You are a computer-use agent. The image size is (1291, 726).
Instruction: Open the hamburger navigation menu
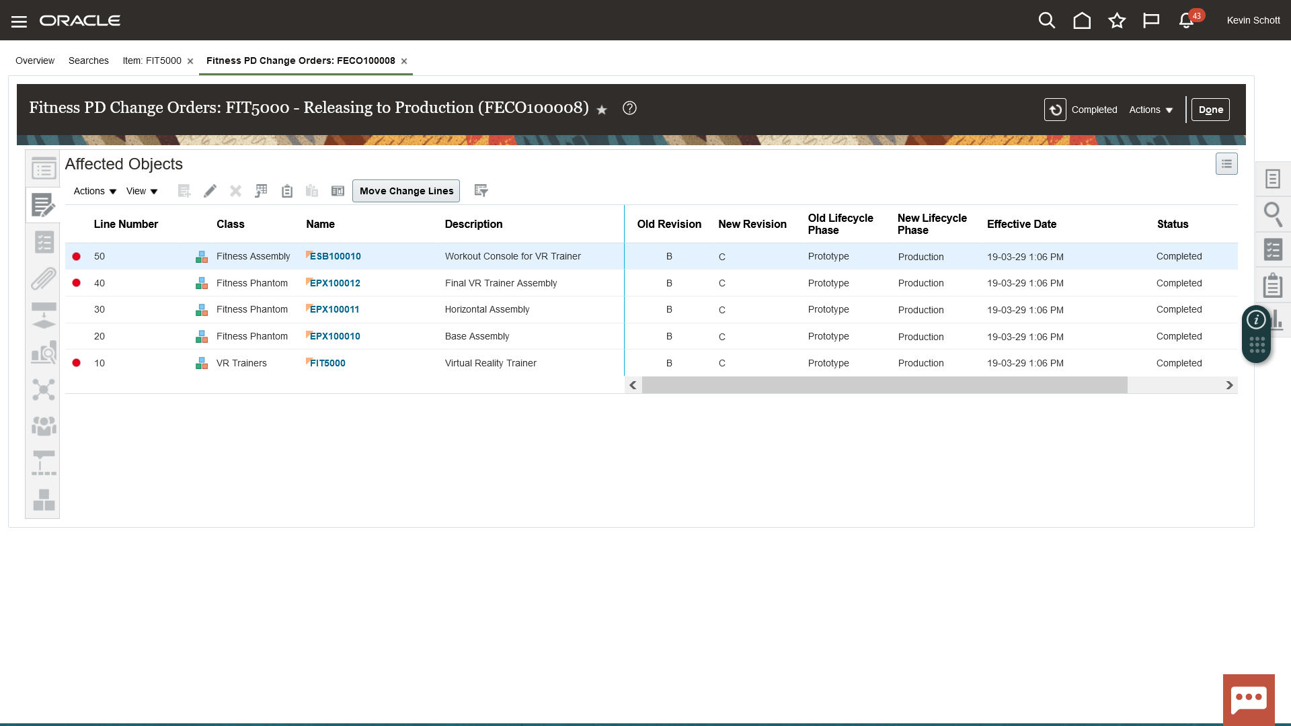pos(19,22)
